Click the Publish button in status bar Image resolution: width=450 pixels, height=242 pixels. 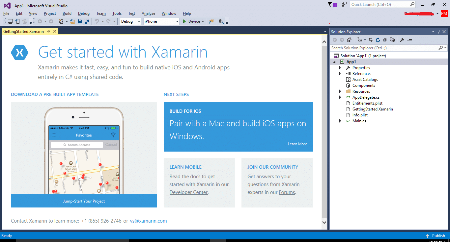(435, 236)
